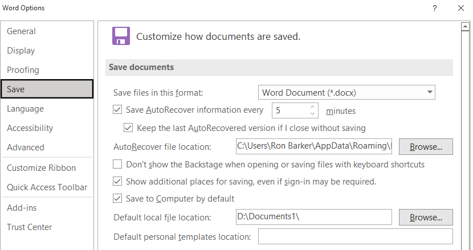Browse for Default local file location
Viewport: 473px width, 250px height.
point(426,218)
